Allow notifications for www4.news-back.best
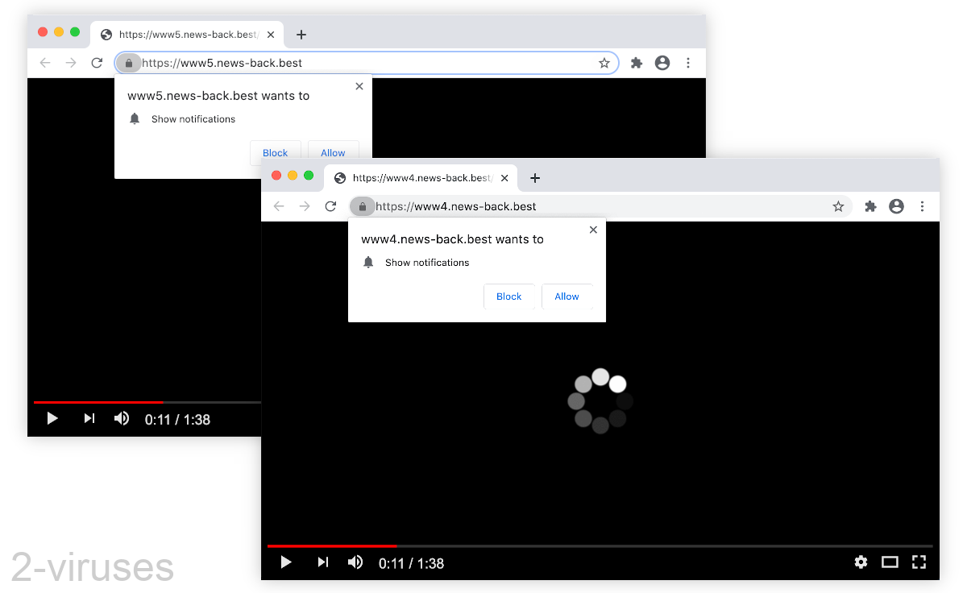The width and height of the screenshot is (967, 593). coord(567,296)
